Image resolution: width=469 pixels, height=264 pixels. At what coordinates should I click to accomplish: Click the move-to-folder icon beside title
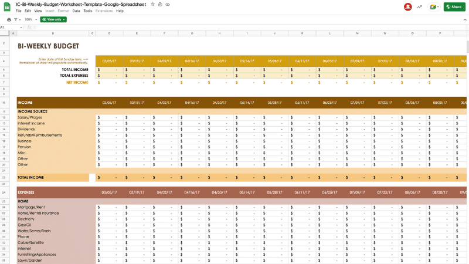(160, 5)
